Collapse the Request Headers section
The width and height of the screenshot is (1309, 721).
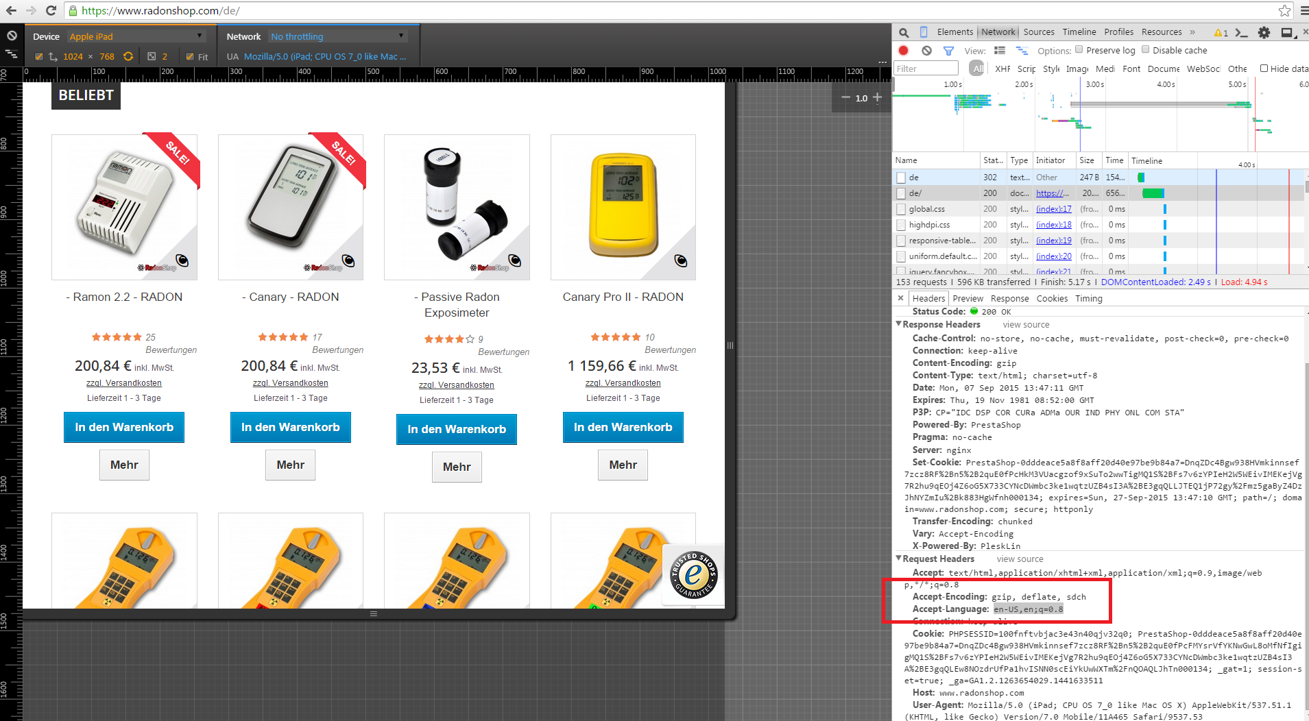coord(899,559)
